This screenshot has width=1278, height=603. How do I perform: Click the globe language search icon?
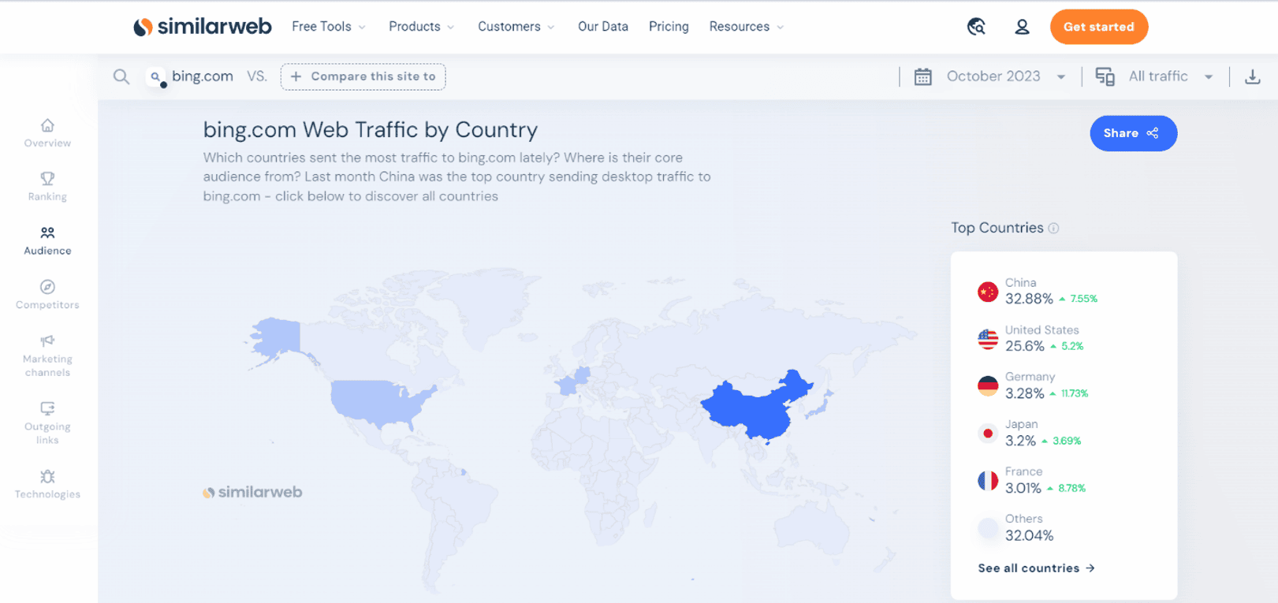point(976,27)
